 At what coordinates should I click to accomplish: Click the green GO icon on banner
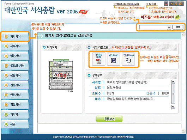point(177,17)
